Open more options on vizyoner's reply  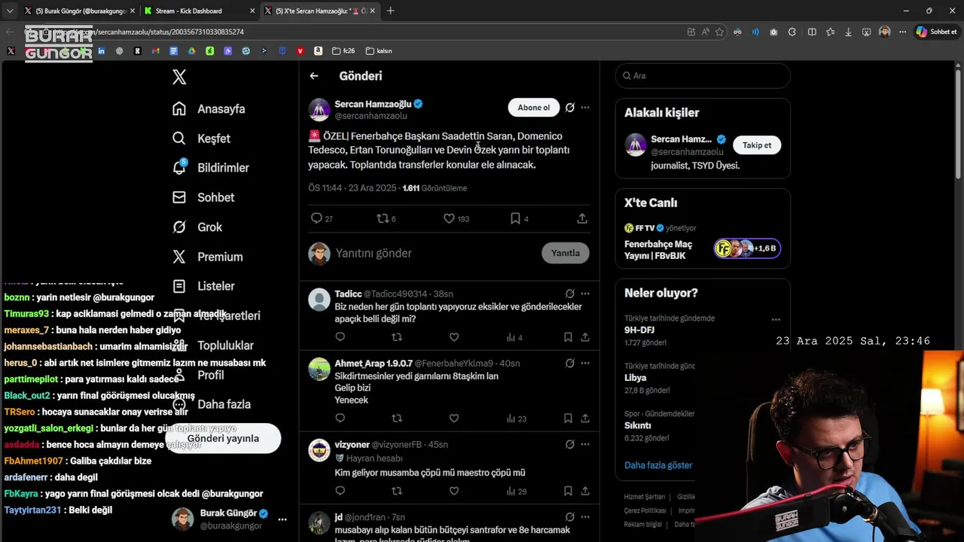pos(585,444)
